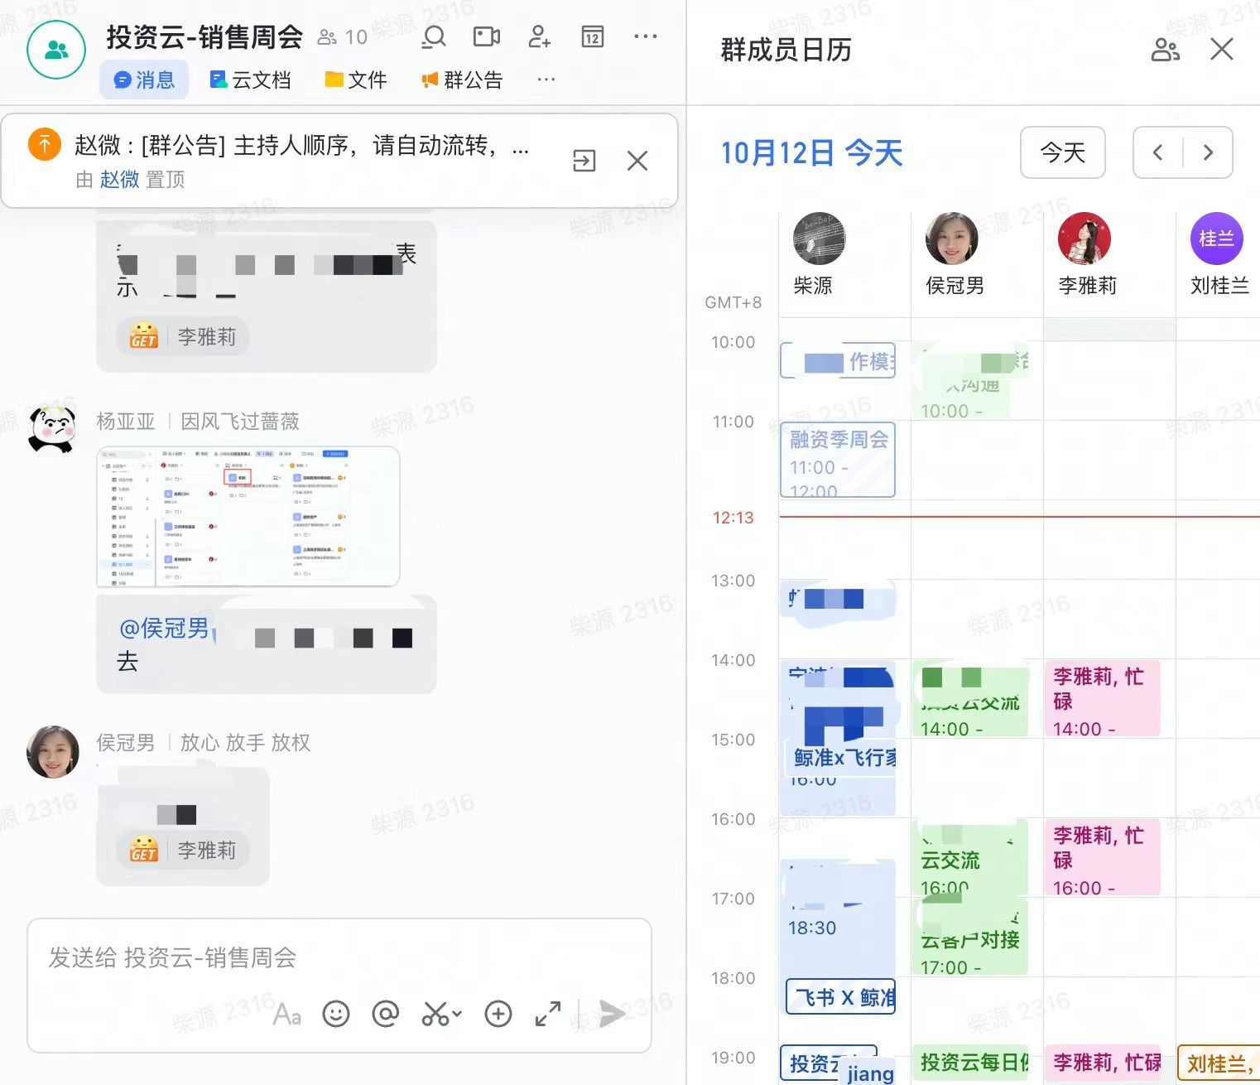
Task: Switch to the 云文档 tab
Action: tap(249, 80)
